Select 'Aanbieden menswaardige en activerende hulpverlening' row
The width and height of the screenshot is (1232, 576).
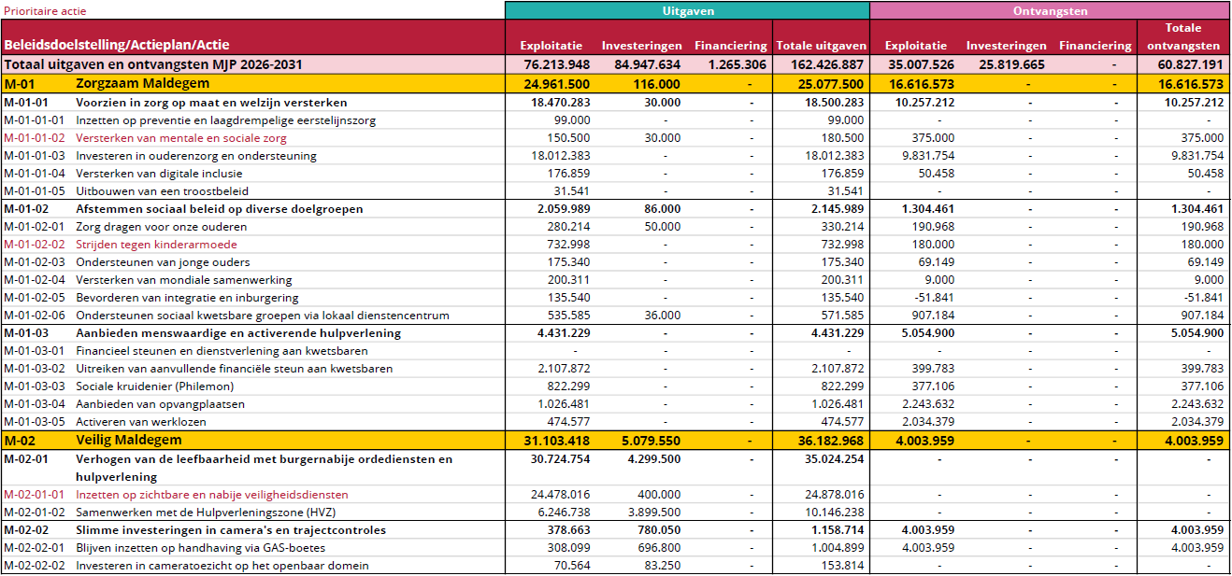tap(237, 333)
